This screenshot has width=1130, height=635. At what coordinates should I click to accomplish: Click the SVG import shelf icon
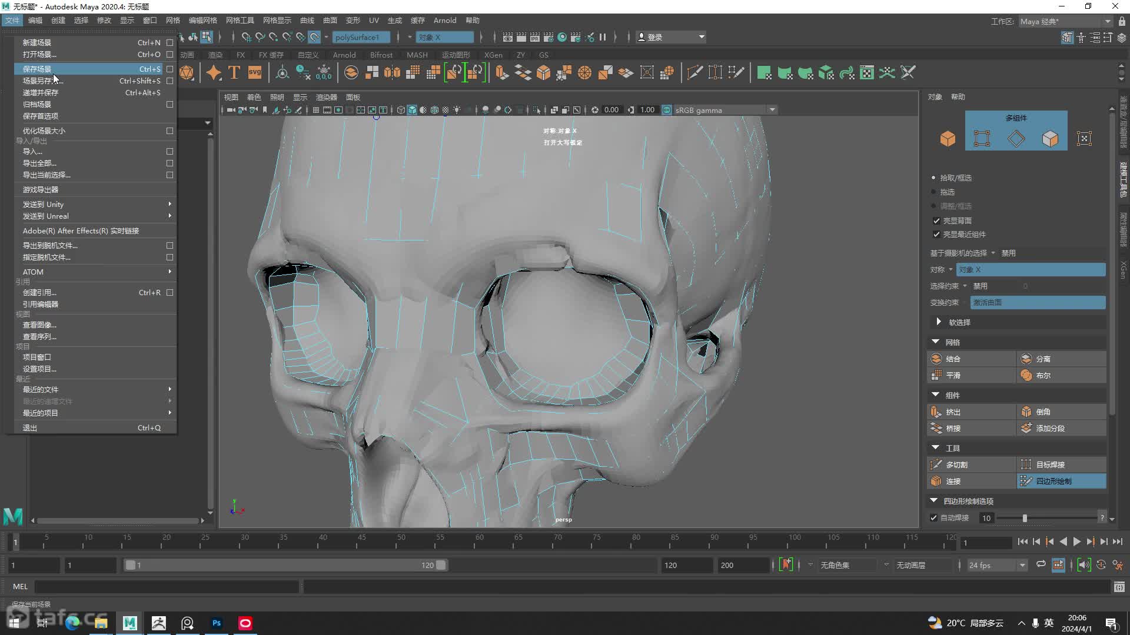[255, 72]
